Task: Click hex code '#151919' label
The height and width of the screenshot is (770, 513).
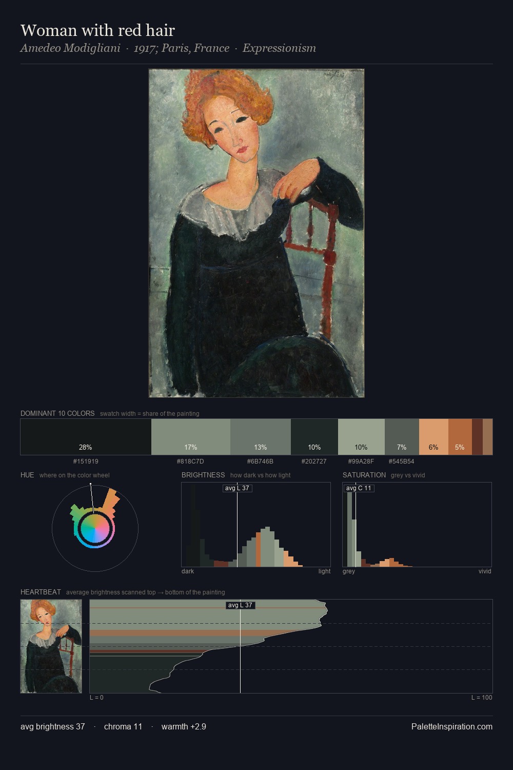Action: tap(86, 461)
